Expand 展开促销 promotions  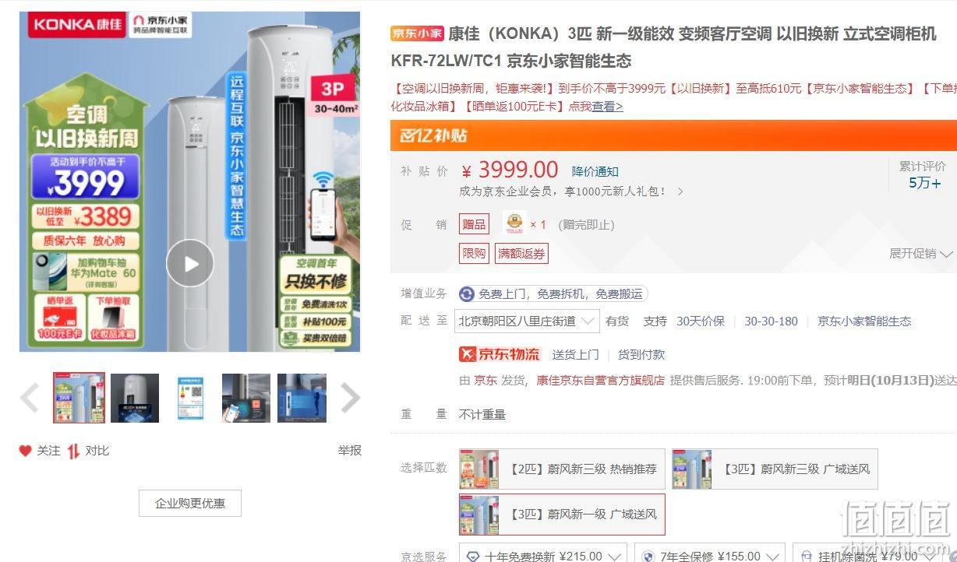click(921, 254)
